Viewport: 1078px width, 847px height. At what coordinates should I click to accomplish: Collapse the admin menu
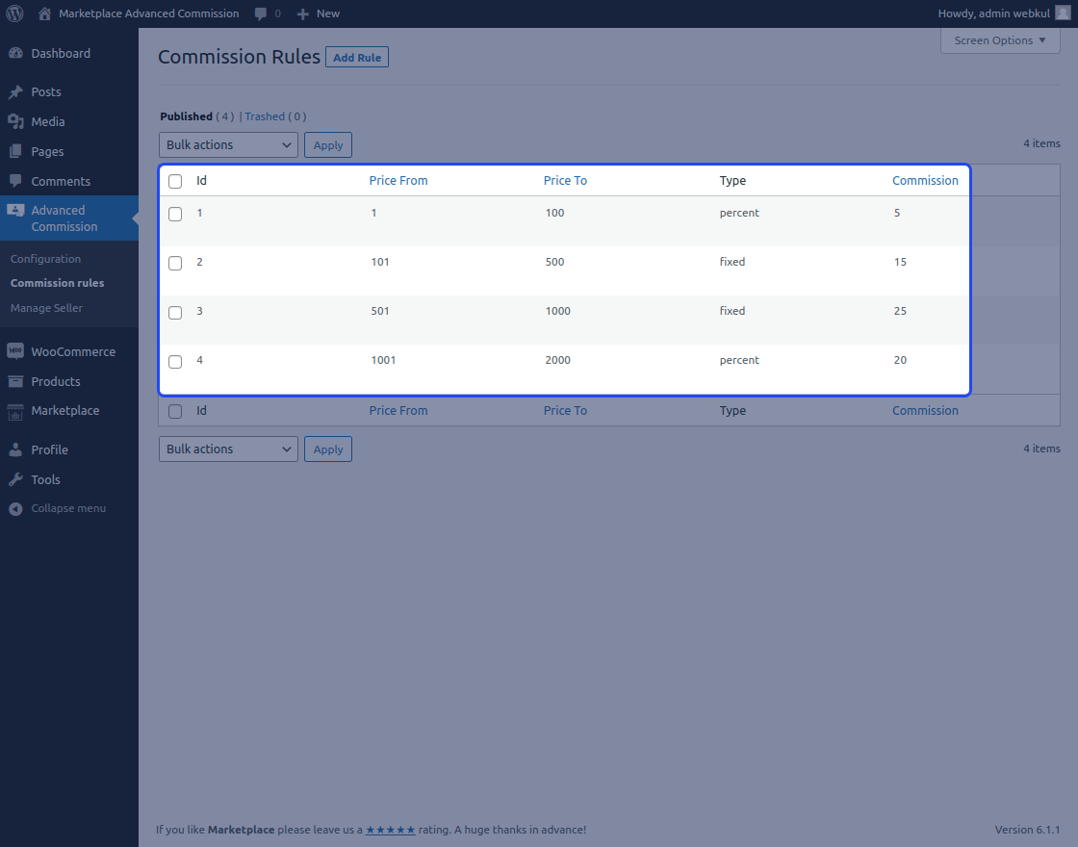(15, 508)
